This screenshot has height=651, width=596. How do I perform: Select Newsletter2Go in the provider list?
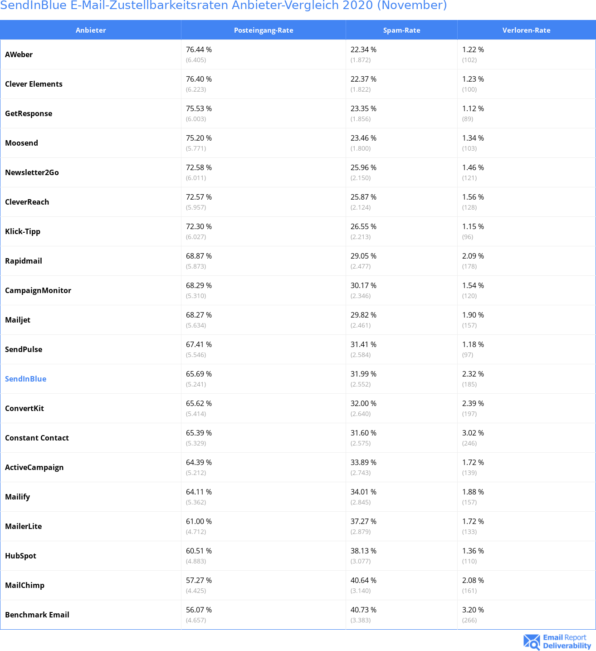coord(32,172)
